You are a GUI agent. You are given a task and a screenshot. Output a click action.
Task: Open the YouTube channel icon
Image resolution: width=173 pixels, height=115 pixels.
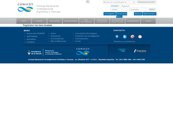tap(132, 37)
